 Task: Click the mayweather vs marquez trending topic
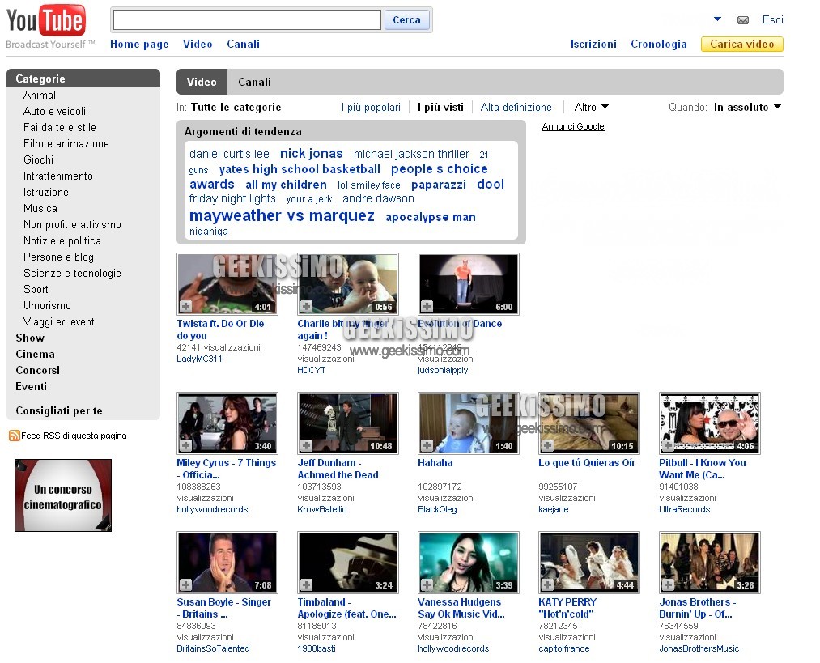[282, 216]
